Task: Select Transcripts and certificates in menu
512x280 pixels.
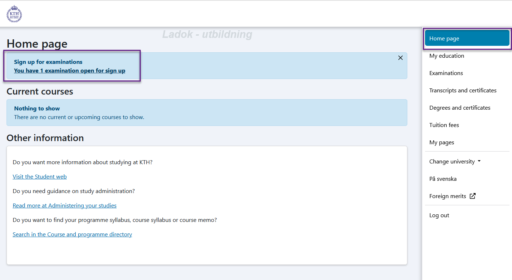Action: point(463,90)
